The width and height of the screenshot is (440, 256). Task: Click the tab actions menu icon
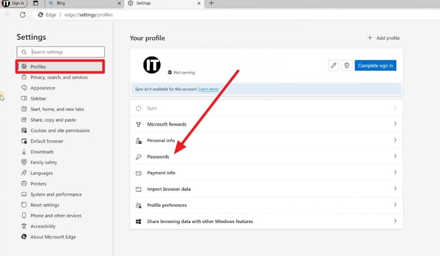(x=36, y=3)
